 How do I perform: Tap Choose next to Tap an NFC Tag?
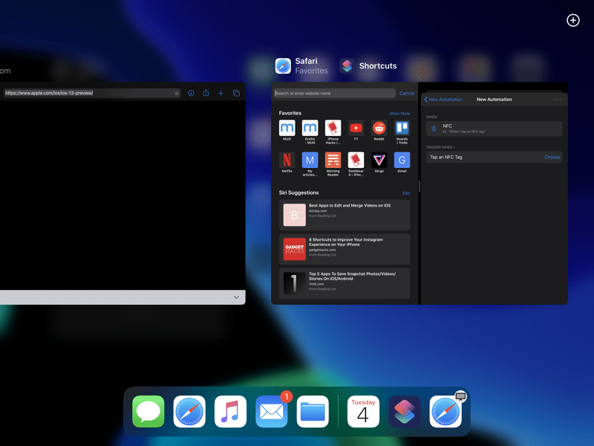[552, 157]
